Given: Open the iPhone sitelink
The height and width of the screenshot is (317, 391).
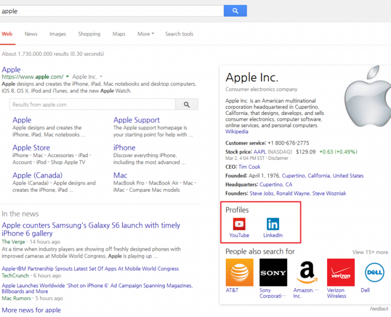Looking at the screenshot, I should coord(124,148).
